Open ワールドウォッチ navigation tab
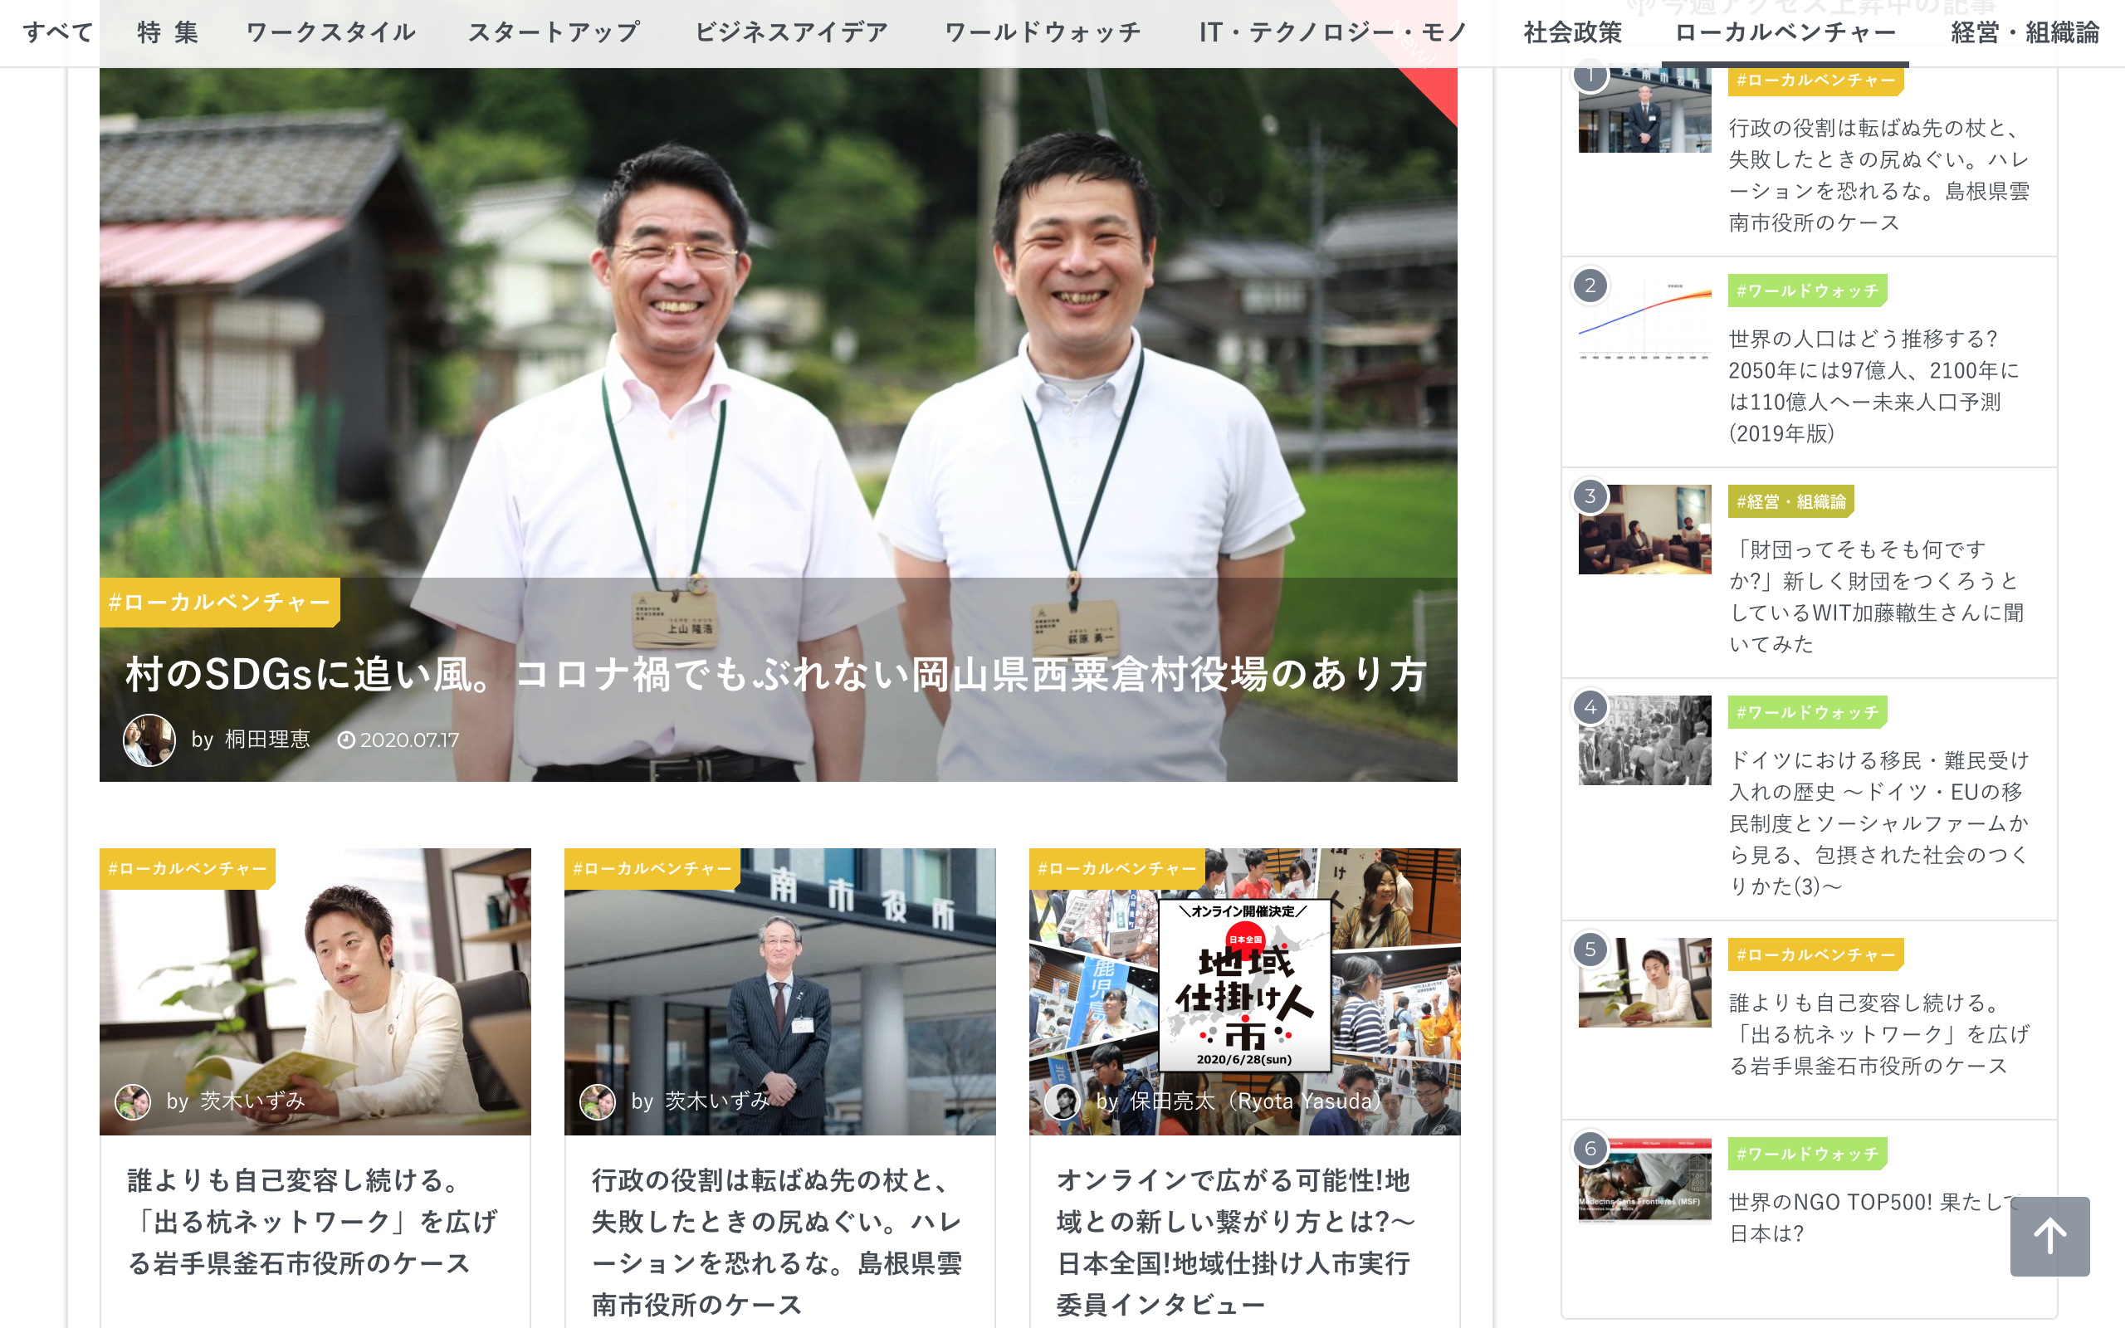The image size is (2125, 1328). coord(1043,32)
